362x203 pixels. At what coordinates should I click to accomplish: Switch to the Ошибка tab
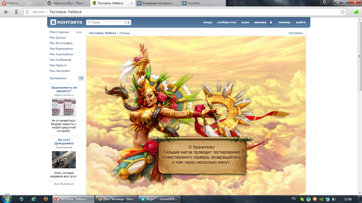coord(204,3)
